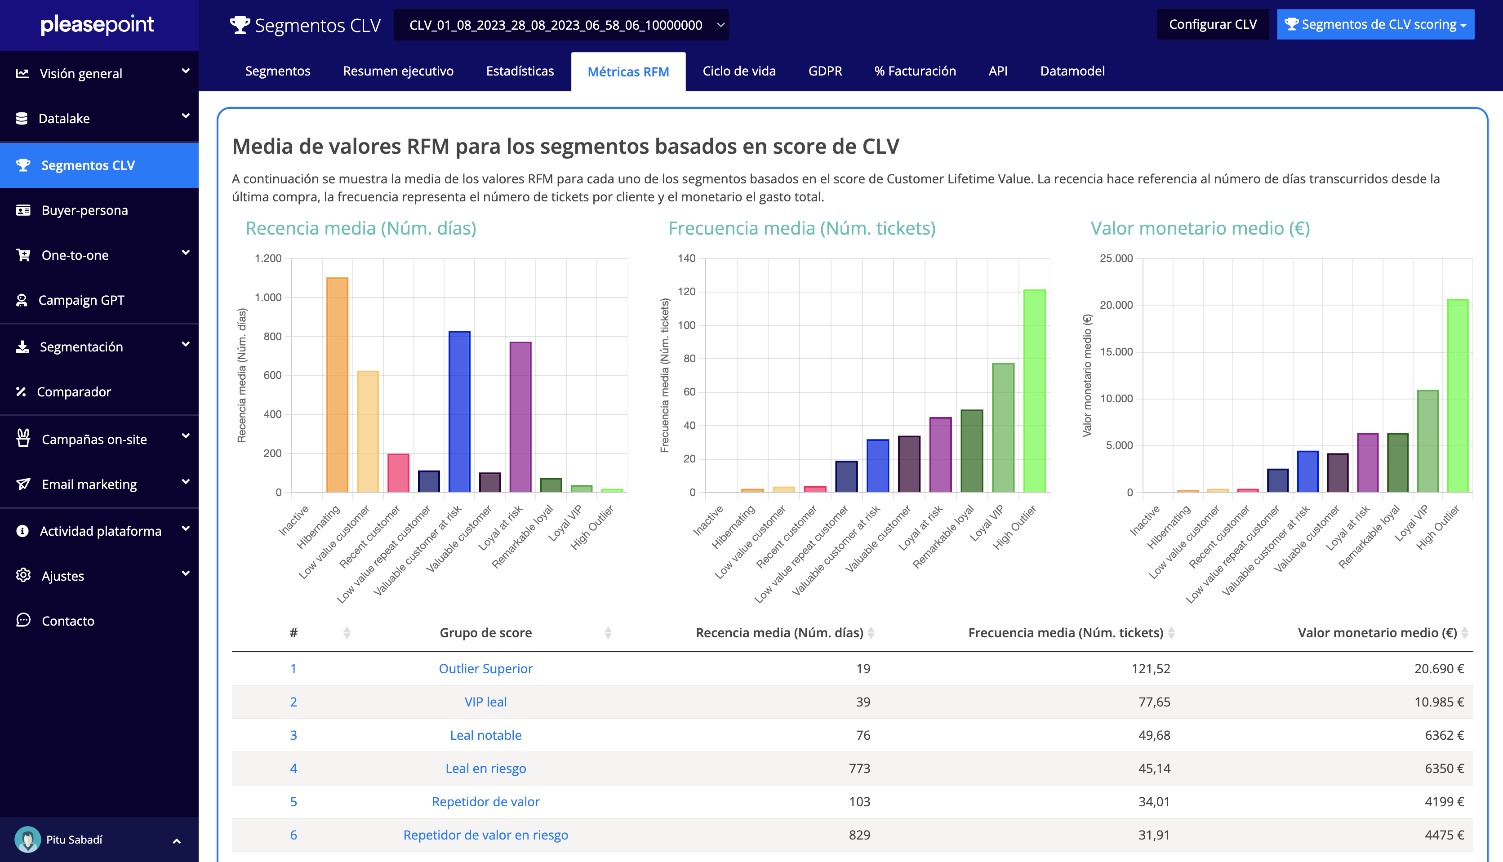This screenshot has height=862, width=1503.
Task: Click the One-to-one shopping cart icon
Action: 23,255
